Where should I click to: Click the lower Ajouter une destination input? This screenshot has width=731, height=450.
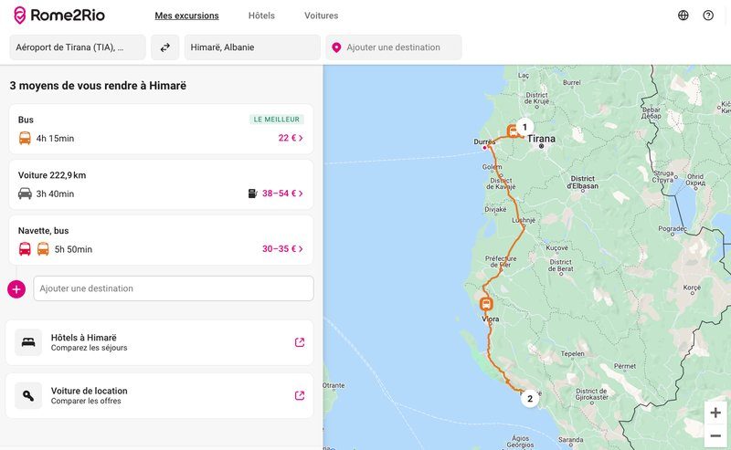(174, 288)
